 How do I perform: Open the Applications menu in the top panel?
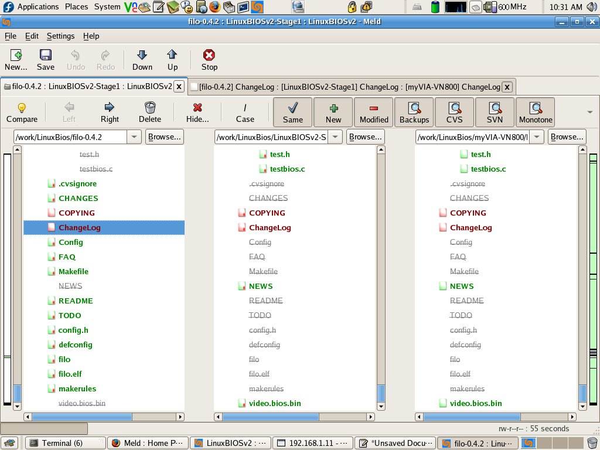coord(38,7)
